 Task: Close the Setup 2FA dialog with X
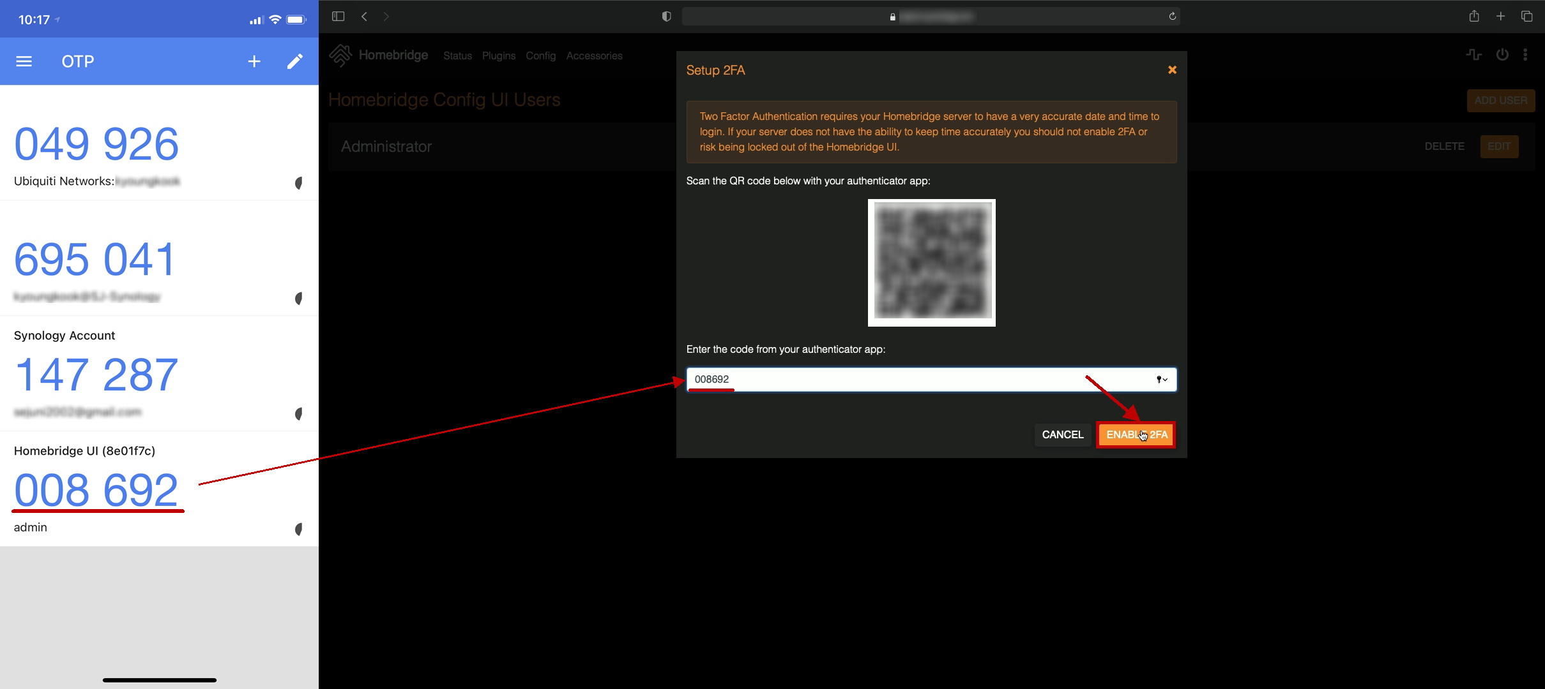click(1172, 70)
